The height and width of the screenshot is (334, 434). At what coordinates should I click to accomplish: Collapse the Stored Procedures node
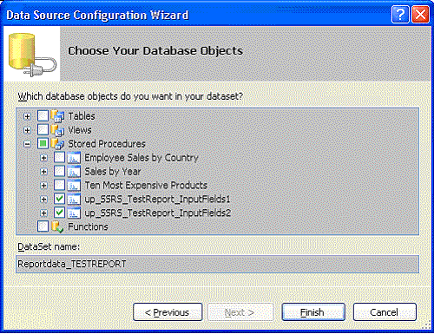(27, 144)
